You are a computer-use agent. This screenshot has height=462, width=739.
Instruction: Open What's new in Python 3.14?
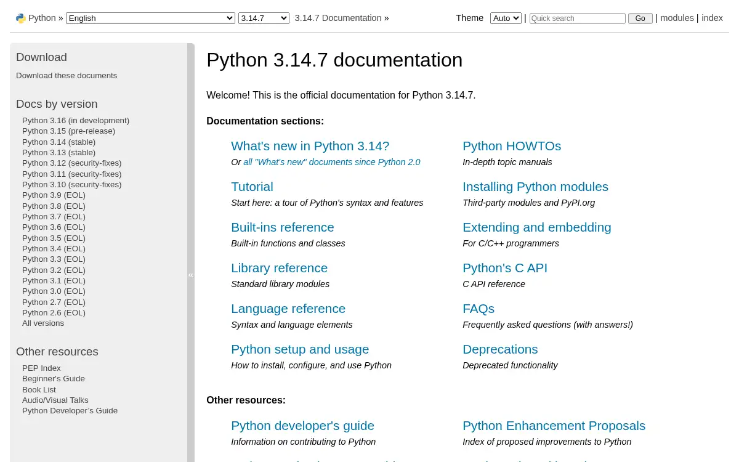(x=310, y=146)
